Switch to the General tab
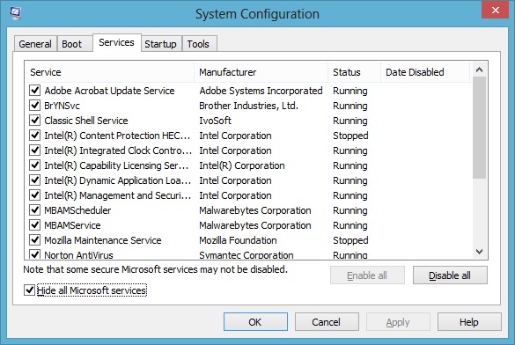 tap(35, 44)
